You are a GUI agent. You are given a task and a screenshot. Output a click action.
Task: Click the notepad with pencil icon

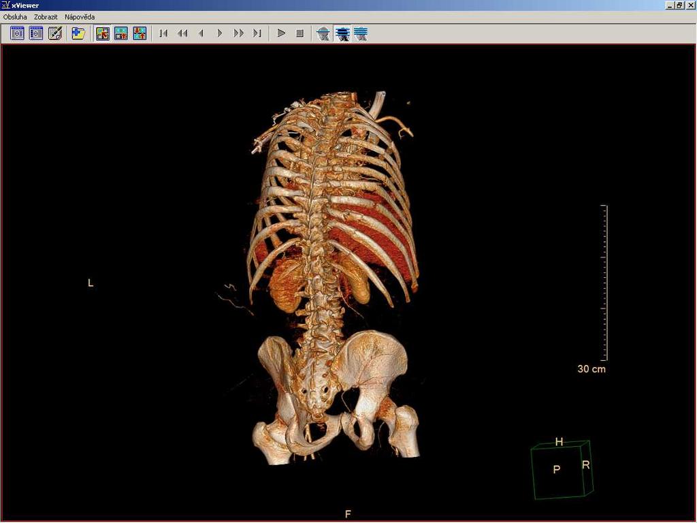55,33
